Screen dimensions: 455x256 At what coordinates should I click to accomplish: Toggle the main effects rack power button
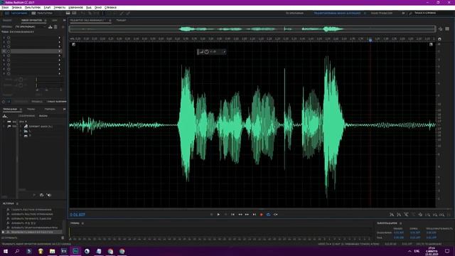[x=4, y=102]
